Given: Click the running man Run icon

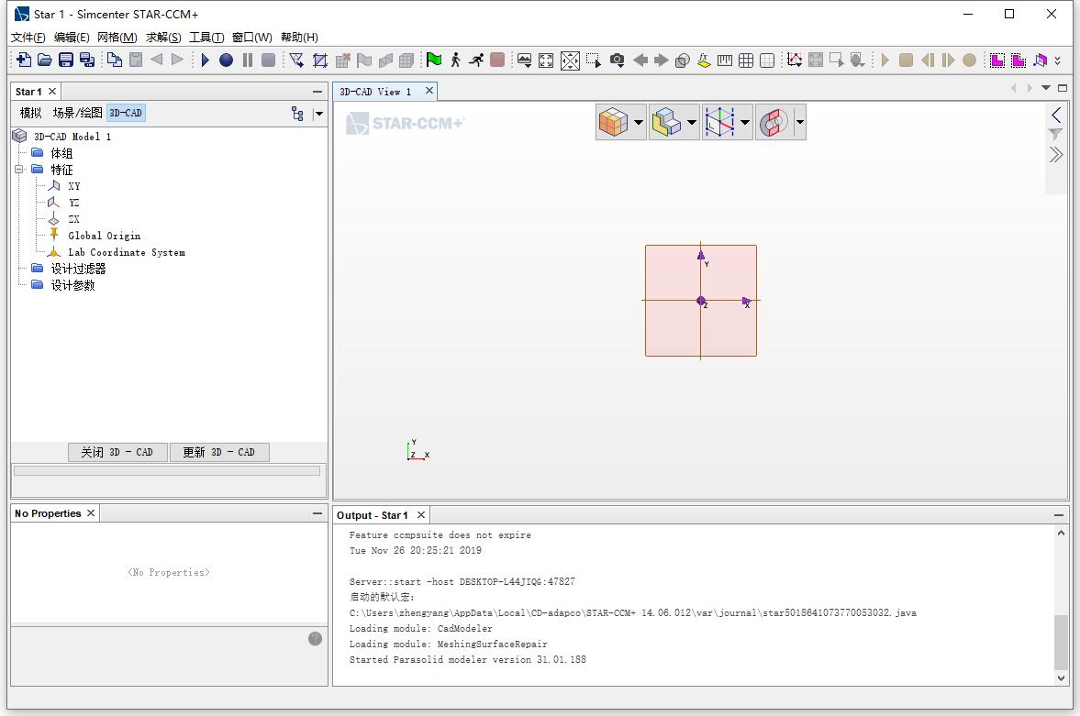Looking at the screenshot, I should [476, 60].
